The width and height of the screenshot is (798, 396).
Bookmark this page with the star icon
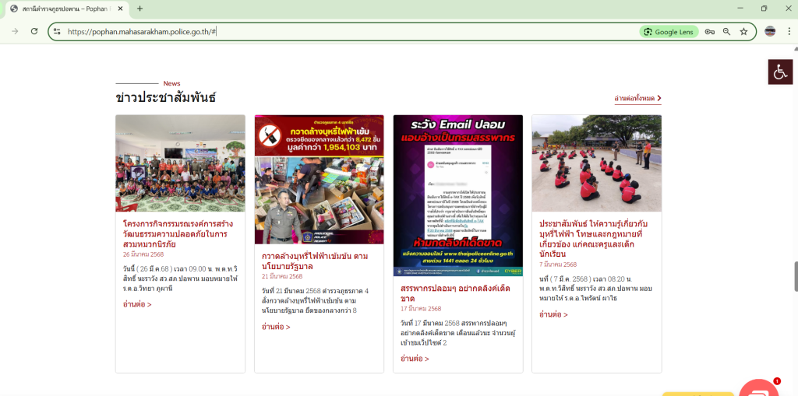pyautogui.click(x=743, y=32)
